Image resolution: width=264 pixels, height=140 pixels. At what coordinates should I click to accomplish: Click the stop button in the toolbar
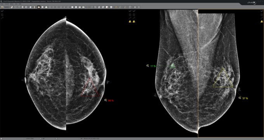point(139,7)
